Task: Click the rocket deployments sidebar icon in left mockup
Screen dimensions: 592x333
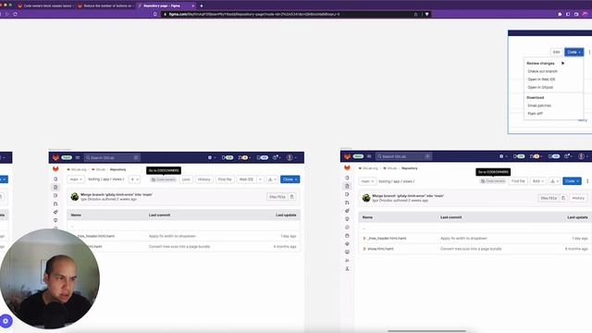Action: point(55,212)
